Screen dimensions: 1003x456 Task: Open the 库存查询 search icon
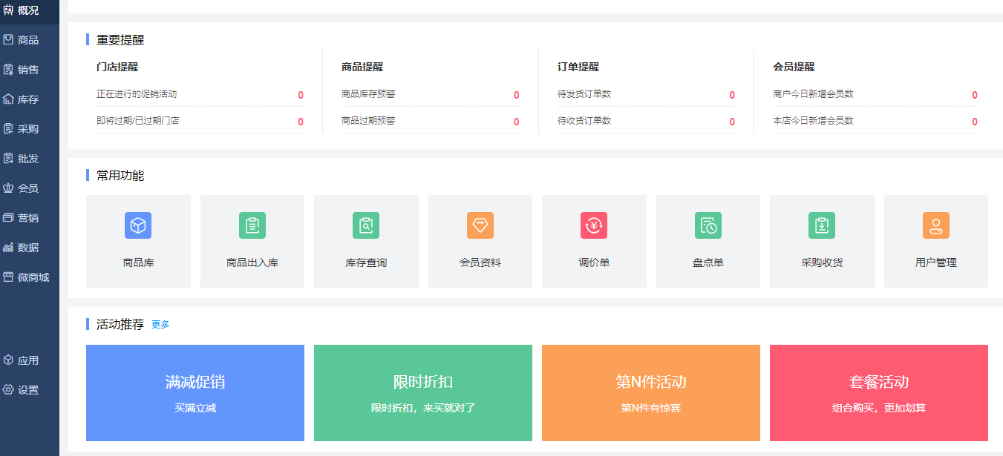pyautogui.click(x=366, y=225)
